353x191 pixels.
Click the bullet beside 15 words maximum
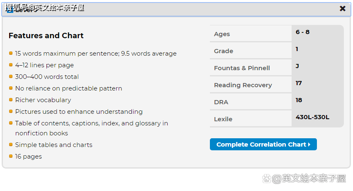pyautogui.click(x=11, y=53)
